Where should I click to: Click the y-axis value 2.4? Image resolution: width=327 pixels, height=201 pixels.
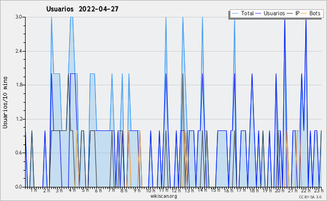[x=19, y=51]
